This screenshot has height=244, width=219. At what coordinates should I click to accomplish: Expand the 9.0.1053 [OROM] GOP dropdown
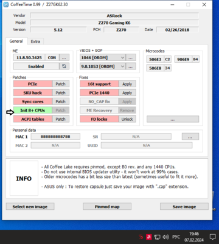(x=103, y=66)
